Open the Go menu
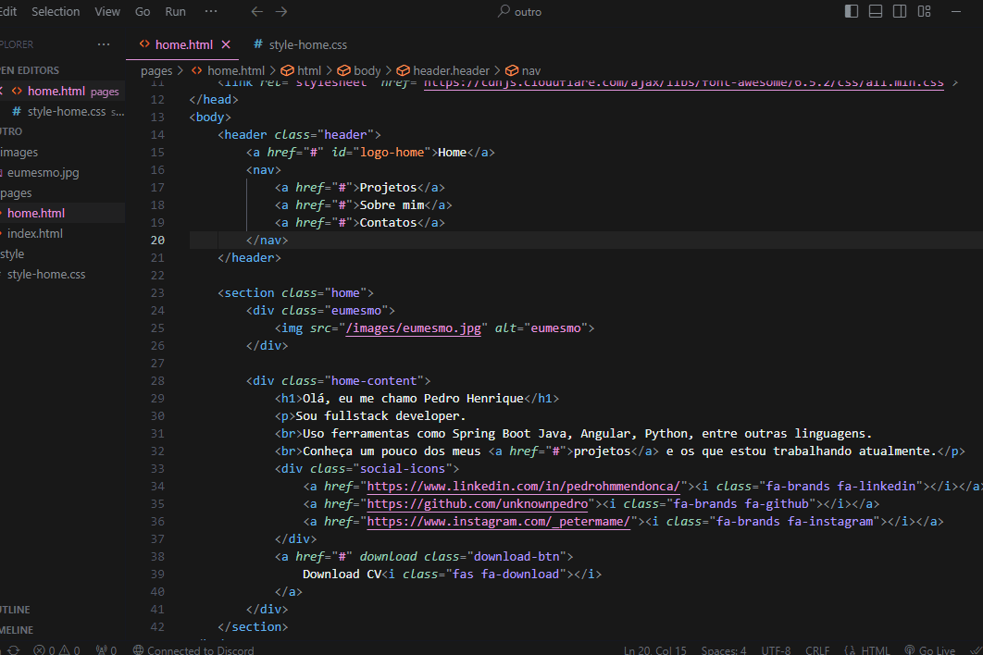 coord(143,11)
